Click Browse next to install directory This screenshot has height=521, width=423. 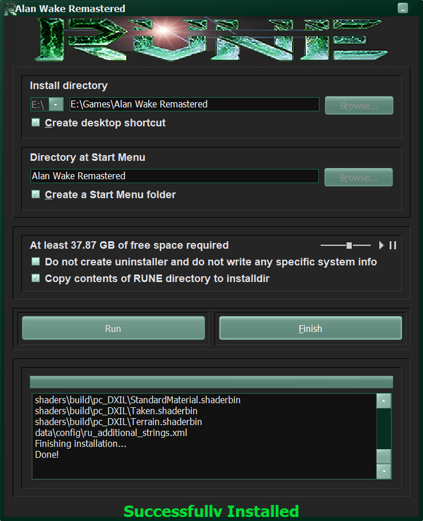(x=359, y=106)
